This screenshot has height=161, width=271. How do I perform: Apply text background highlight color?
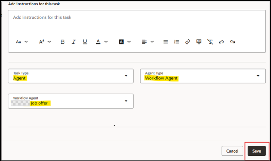(121, 42)
